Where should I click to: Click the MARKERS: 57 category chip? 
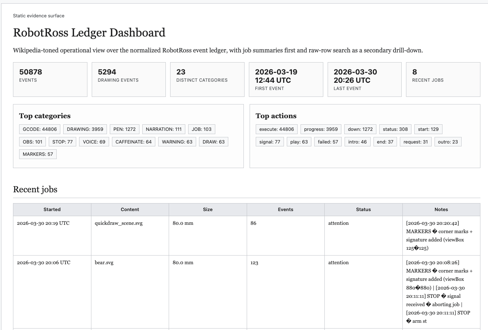point(38,154)
